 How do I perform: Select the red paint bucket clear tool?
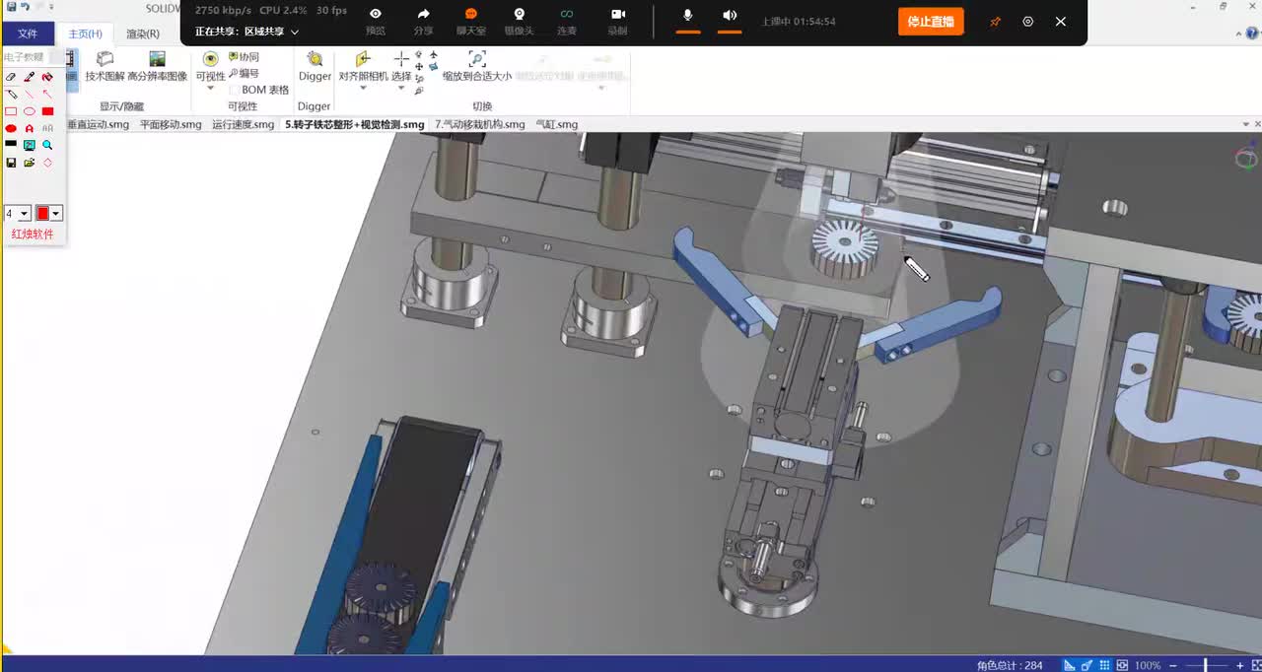[47, 76]
